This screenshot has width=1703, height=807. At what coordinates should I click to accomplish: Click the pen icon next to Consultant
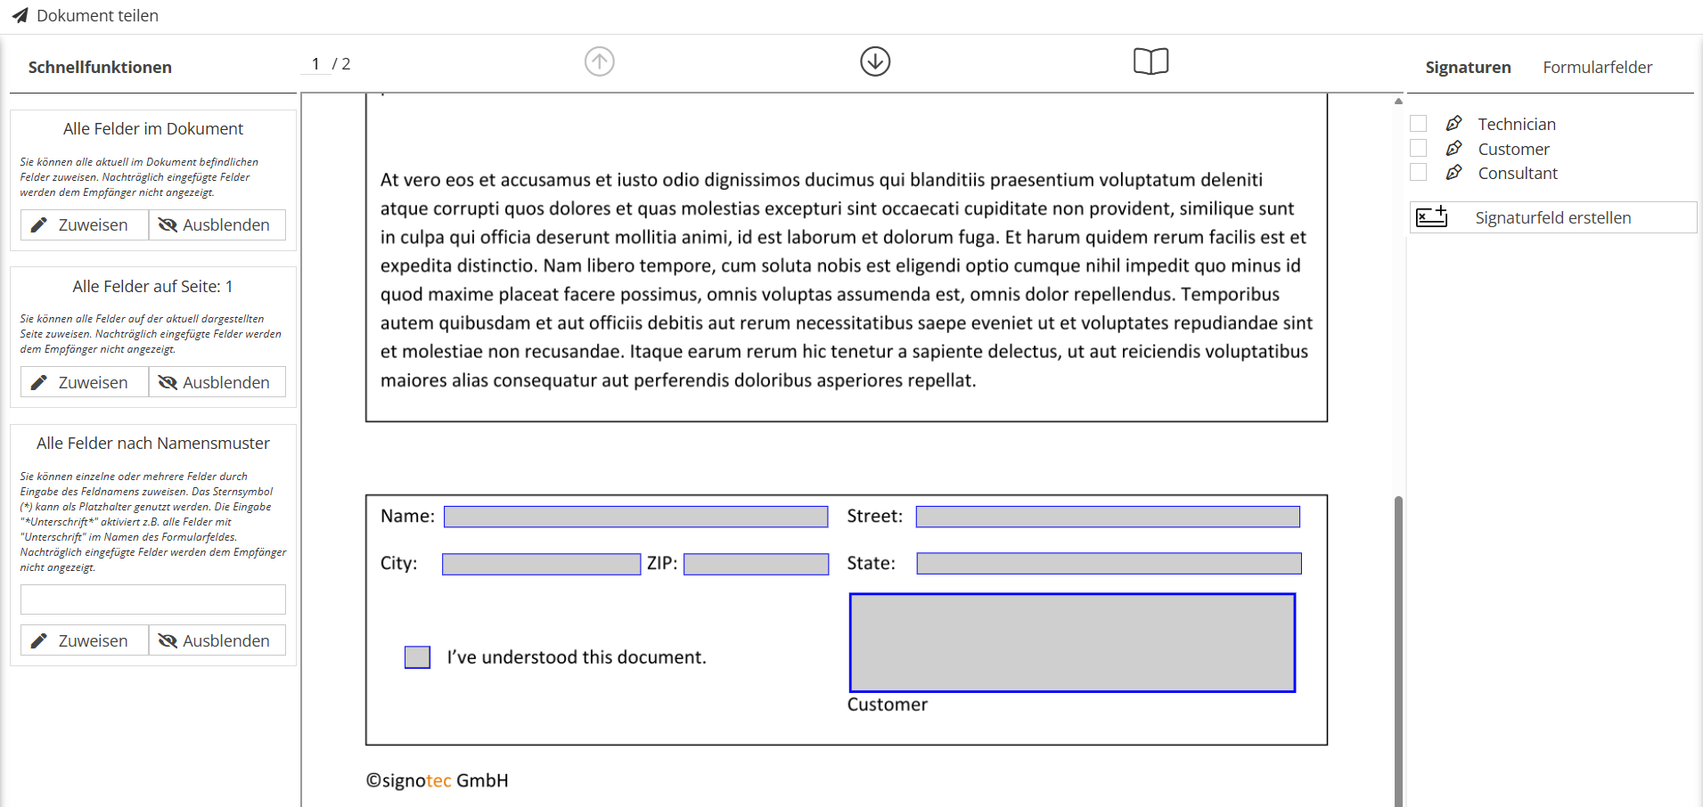coord(1454,173)
